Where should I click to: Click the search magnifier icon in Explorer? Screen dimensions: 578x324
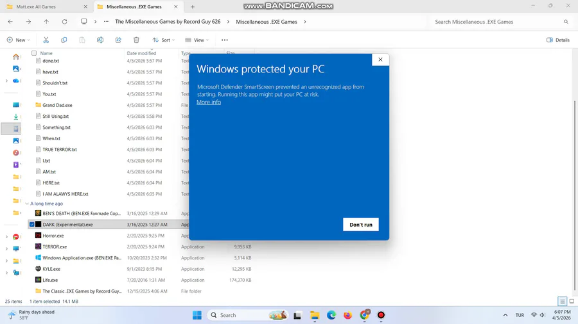tap(566, 22)
